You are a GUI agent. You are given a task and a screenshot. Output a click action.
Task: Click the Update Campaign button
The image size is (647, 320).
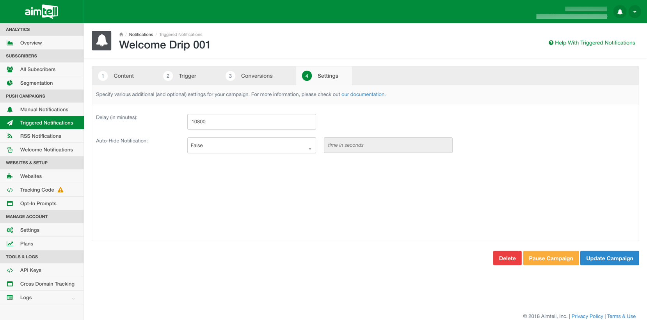(x=610, y=258)
